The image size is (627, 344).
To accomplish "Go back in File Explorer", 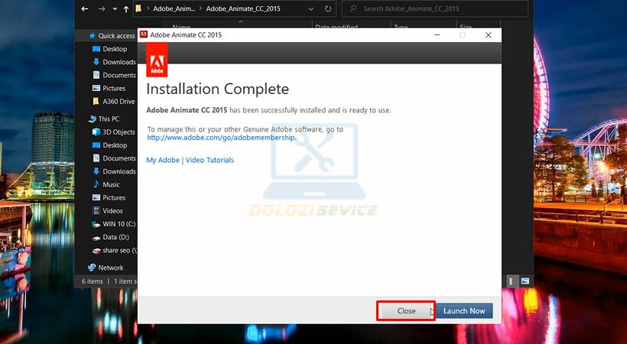I will [85, 8].
